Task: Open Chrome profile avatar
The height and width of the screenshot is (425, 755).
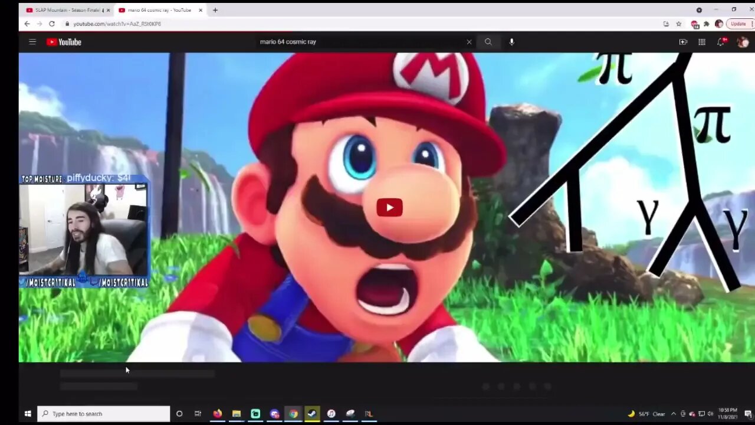Action: click(x=718, y=24)
